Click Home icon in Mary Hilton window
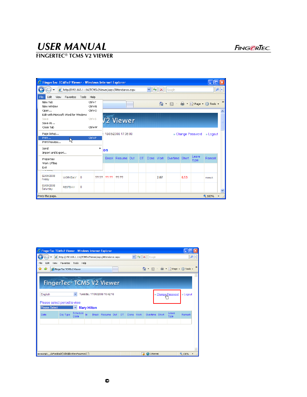Image resolution: width=307 pixels, height=397 pixels. (144, 269)
